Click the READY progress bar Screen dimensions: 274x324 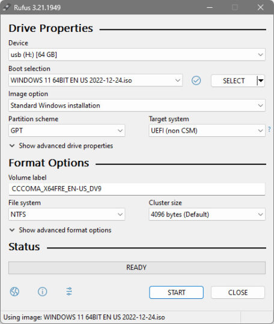point(137,268)
